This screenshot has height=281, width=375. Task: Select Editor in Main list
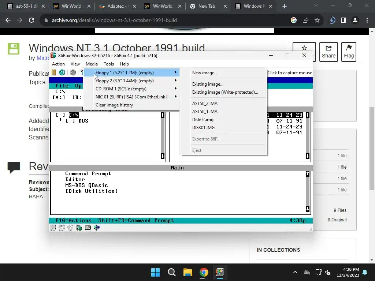pos(75,179)
